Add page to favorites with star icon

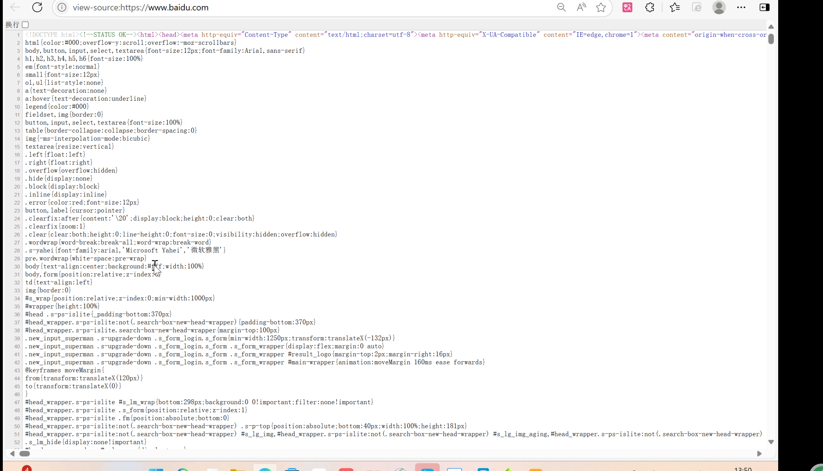(x=601, y=7)
